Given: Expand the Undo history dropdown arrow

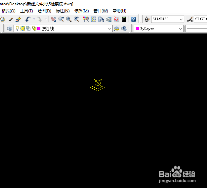Looking at the screenshot, I should coord(34,19).
